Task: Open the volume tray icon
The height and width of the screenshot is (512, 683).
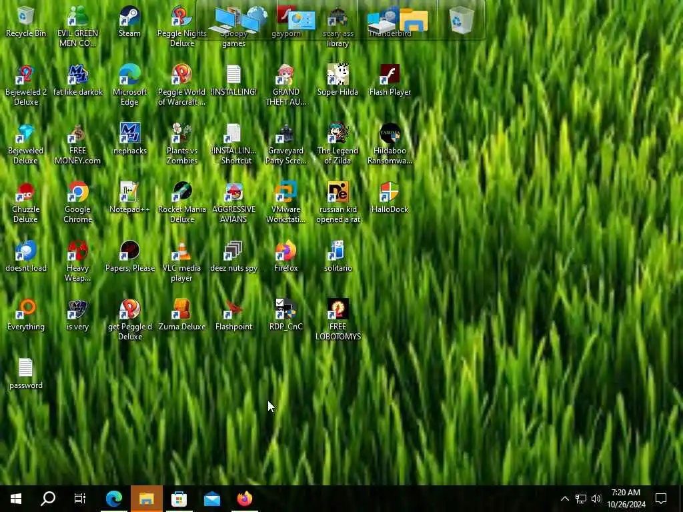Action: tap(596, 499)
